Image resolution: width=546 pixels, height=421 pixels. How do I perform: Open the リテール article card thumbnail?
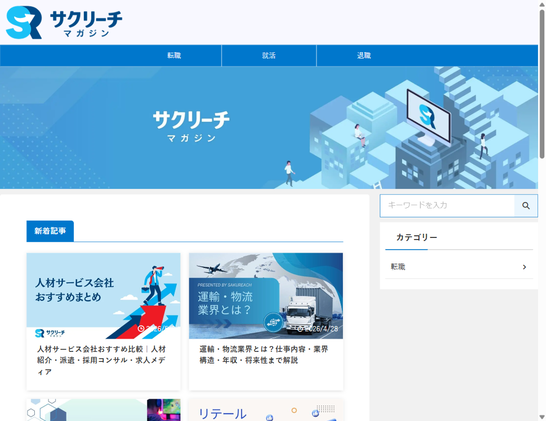tap(266, 410)
